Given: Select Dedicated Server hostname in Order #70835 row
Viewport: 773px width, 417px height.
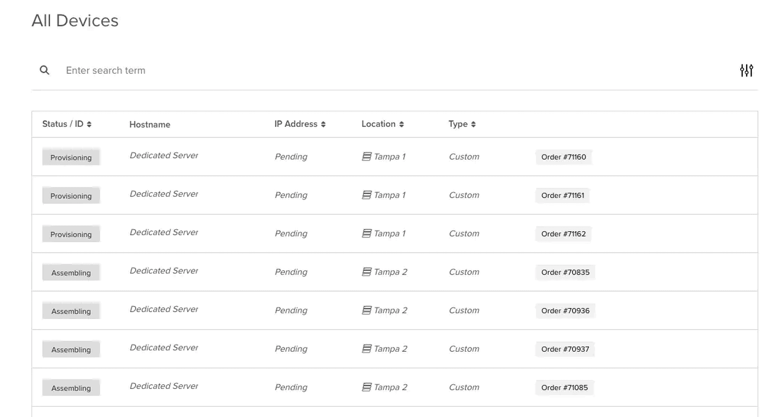Looking at the screenshot, I should point(164,271).
